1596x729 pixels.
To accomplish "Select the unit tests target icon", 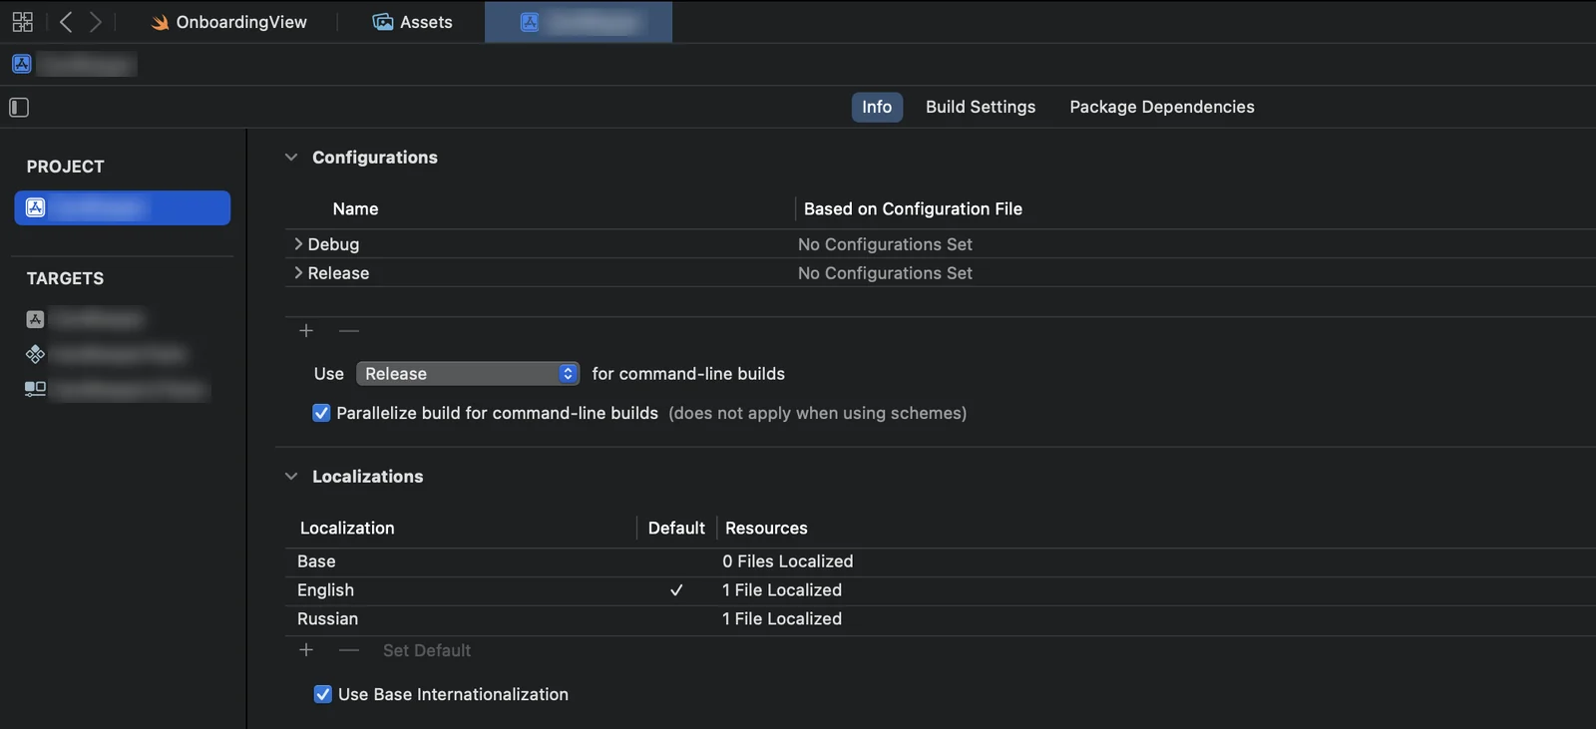I will pos(35,354).
